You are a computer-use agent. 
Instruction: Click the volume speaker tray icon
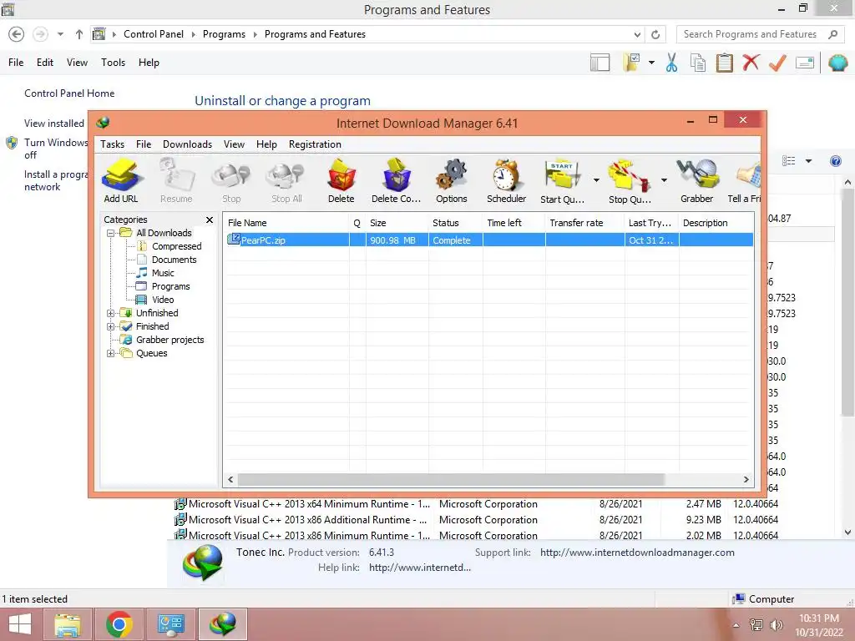pyautogui.click(x=776, y=624)
